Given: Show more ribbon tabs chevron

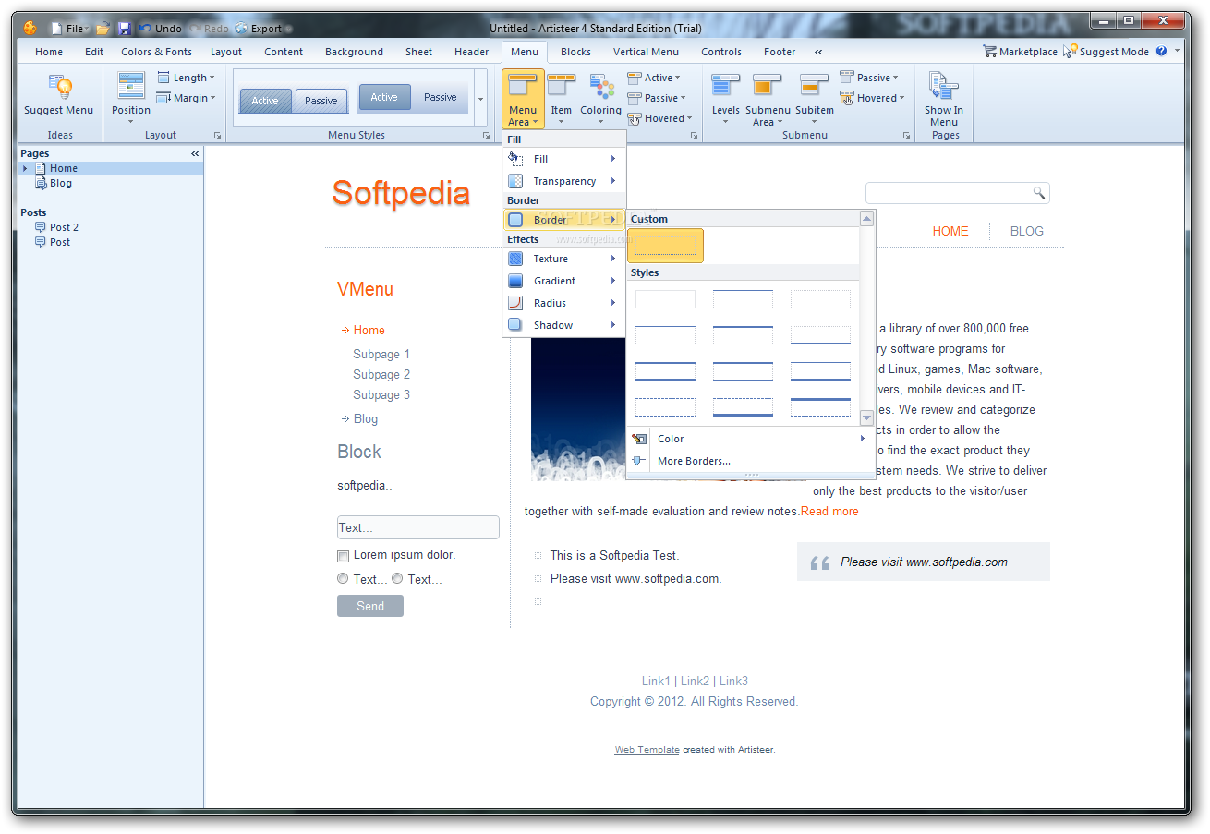Looking at the screenshot, I should pyautogui.click(x=818, y=52).
